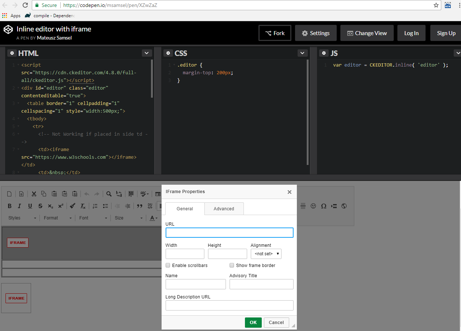461x331 pixels.
Task: Click the Sign Up button
Action: 446,33
